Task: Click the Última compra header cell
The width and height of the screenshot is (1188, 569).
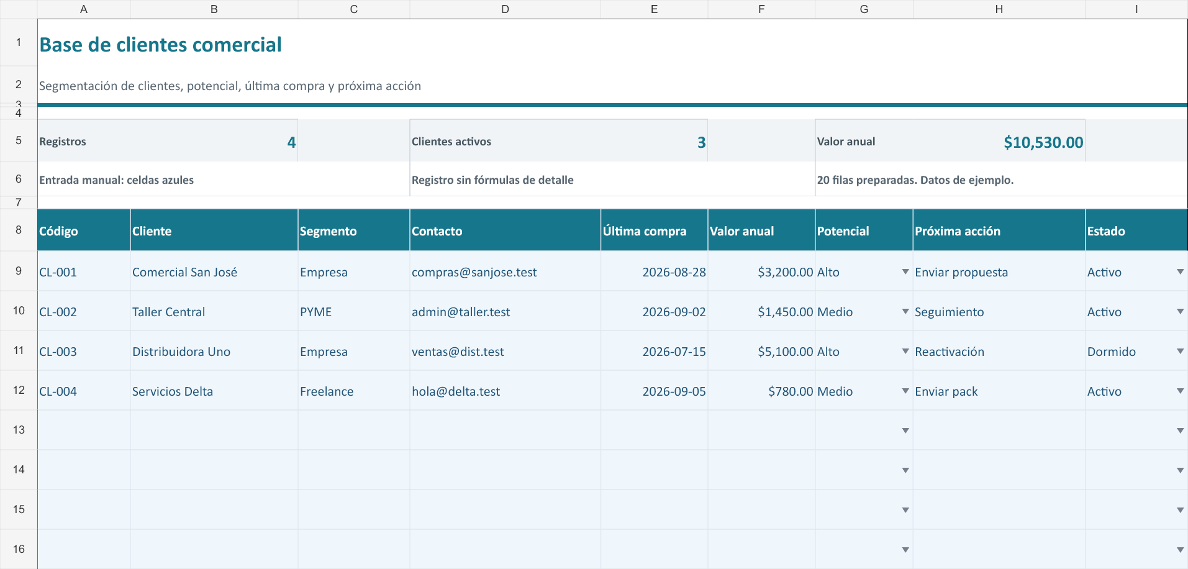Action: tap(655, 230)
